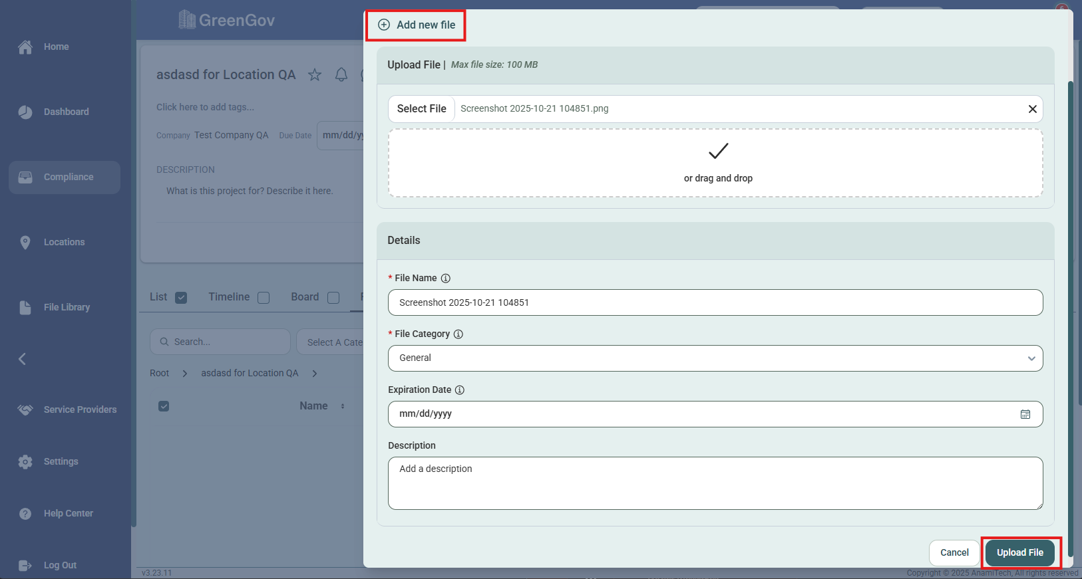The image size is (1082, 579).
Task: Click into the Description text area
Action: pos(715,483)
